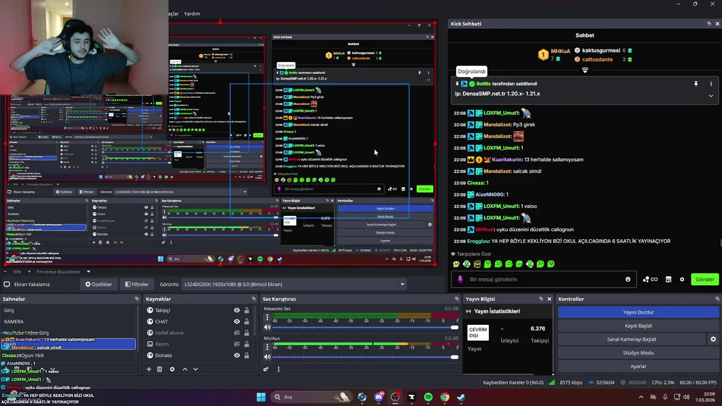The height and width of the screenshot is (406, 722).
Task: Add a new source with the plus icon
Action: [149, 369]
